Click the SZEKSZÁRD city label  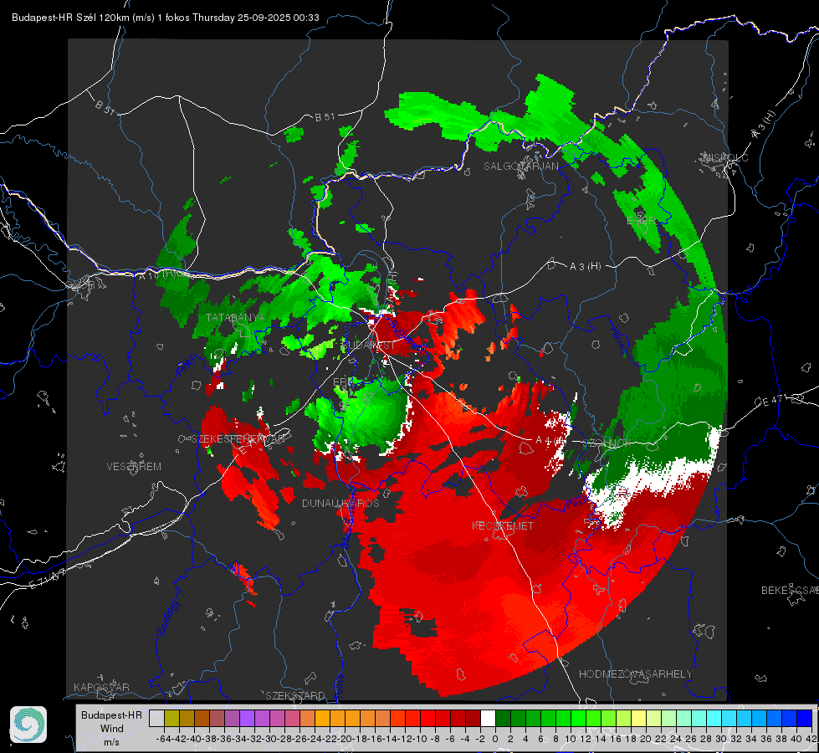coord(295,695)
